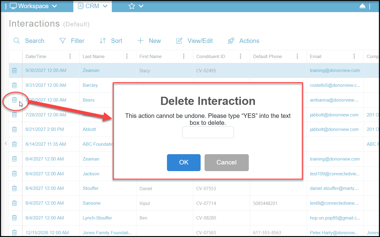The image size is (380, 237).
Task: Open the Search tool in the toolbar
Action: [29, 41]
